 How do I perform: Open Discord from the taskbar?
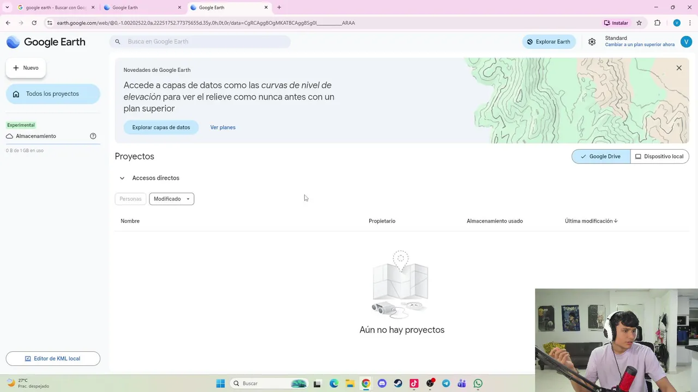382,383
